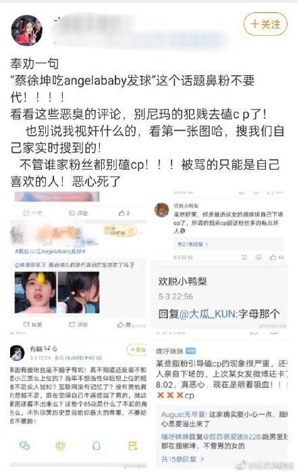297x473 pixels.
Task: Tap the 关注 follow button at top
Action: tap(265, 24)
